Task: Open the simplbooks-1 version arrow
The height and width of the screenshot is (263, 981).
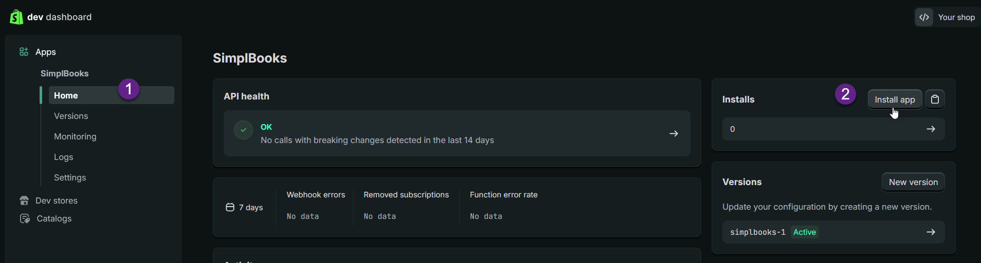Action: pos(931,232)
